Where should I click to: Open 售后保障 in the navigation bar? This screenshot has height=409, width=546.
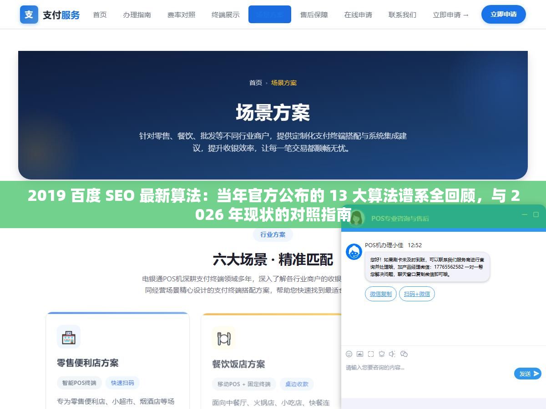314,15
